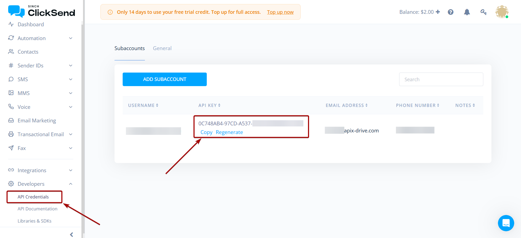Click the apix-drive.com email cell
The height and width of the screenshot is (238, 521).
coord(361,131)
